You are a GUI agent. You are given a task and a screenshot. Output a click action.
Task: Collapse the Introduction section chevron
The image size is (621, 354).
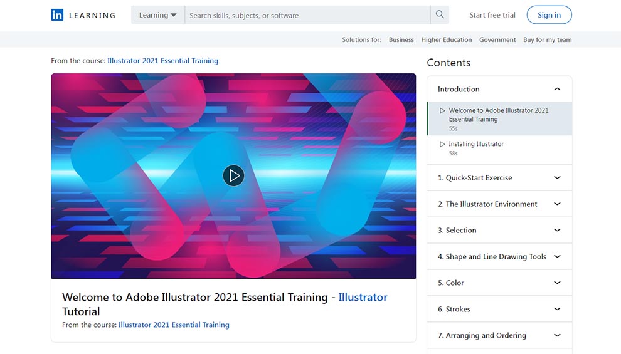(557, 90)
